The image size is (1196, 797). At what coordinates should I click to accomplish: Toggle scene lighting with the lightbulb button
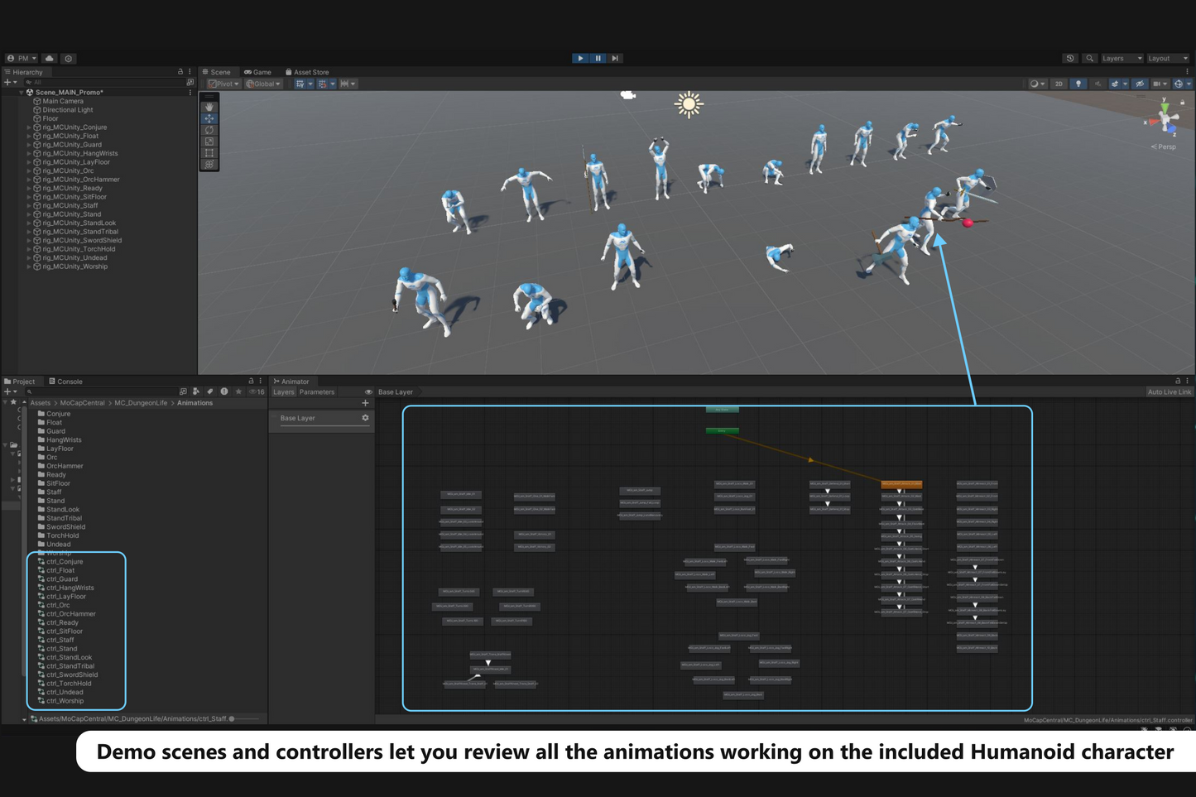tap(1078, 84)
